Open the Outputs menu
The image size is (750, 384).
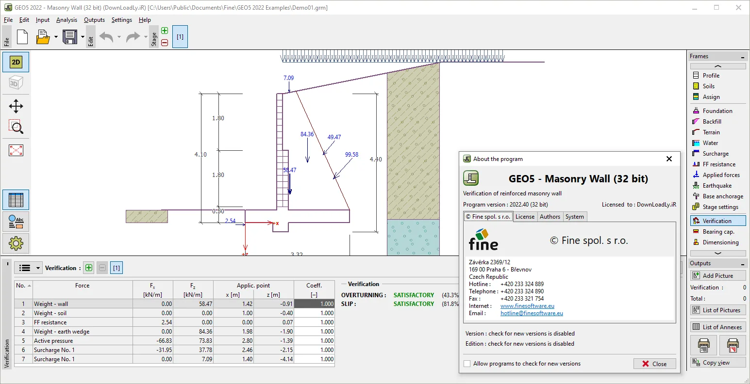click(x=94, y=20)
